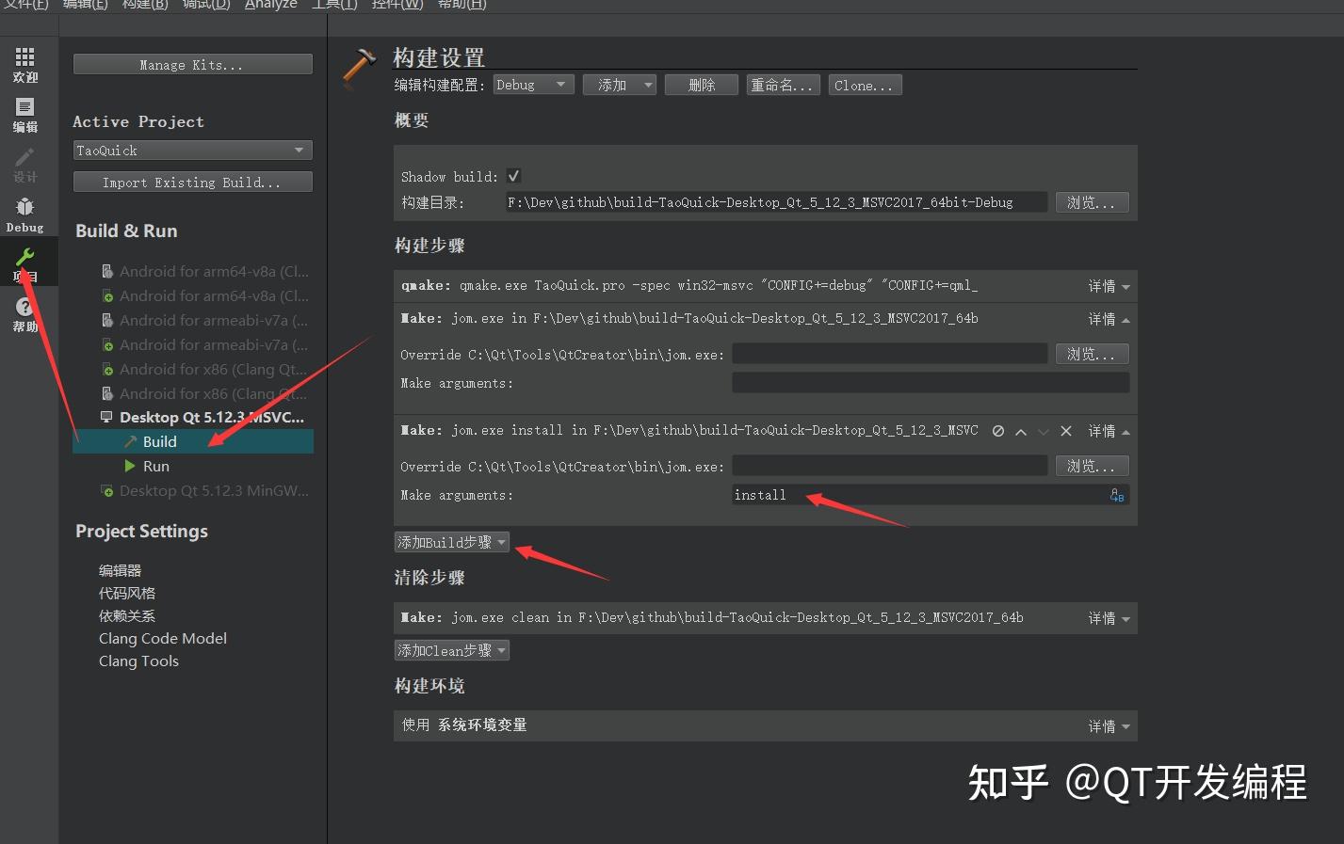Viewport: 1344px width, 844px height.
Task: Disable the jom.exe install build step
Action: tap(997, 430)
